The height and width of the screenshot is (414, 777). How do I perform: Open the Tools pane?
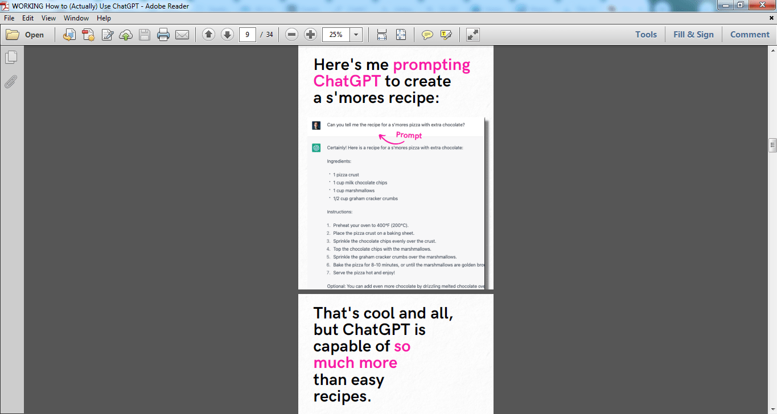646,35
